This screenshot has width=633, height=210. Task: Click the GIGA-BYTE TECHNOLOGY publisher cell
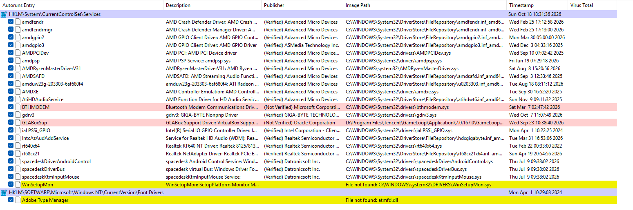click(x=302, y=115)
